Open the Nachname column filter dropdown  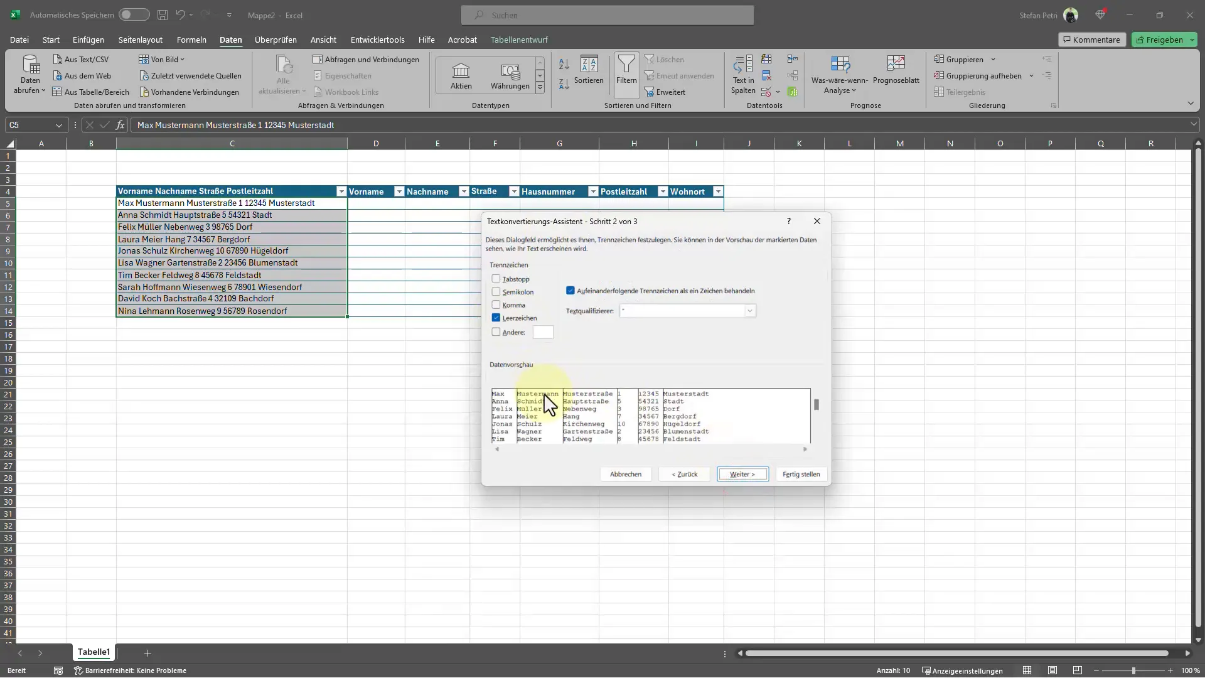coord(463,191)
